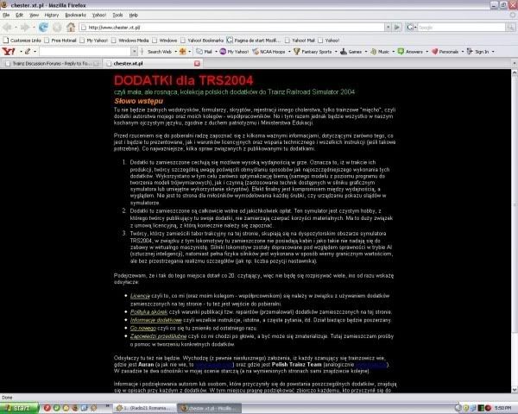Viewport: 518px width, 414px height.
Task: Open Answers on the Yahoo toolbar
Action: pos(410,52)
